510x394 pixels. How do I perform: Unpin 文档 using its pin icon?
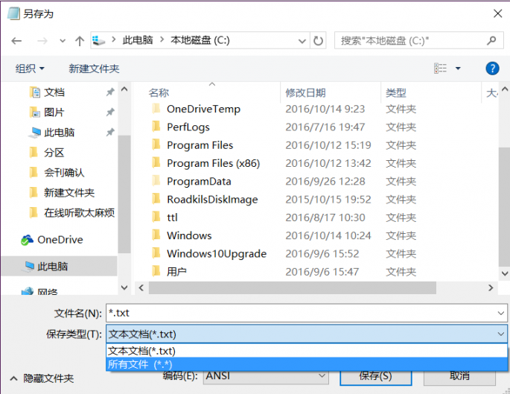pos(110,92)
